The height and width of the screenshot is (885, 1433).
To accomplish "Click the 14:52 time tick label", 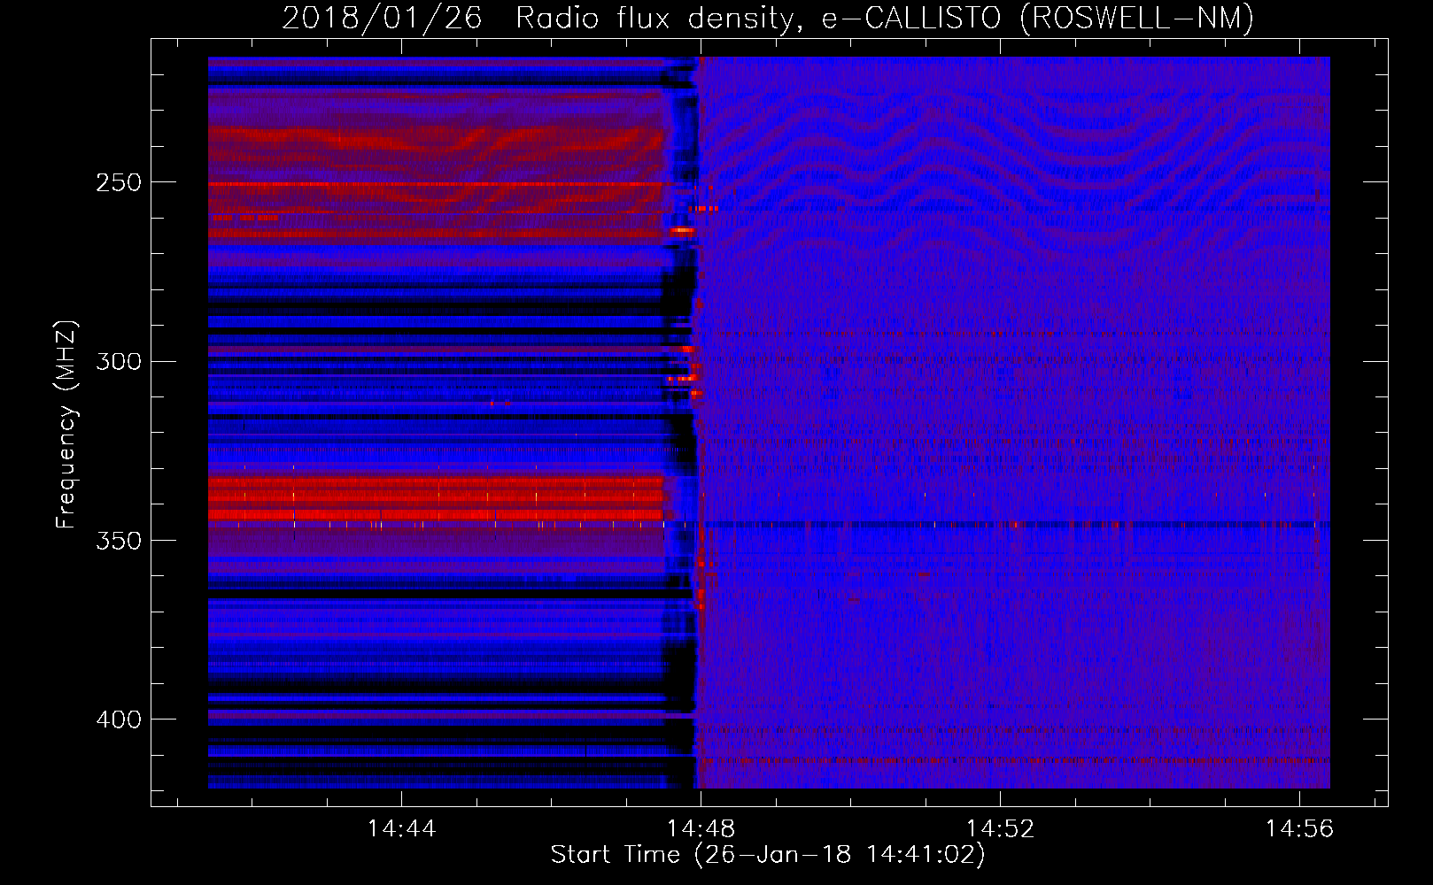I will tap(1001, 829).
